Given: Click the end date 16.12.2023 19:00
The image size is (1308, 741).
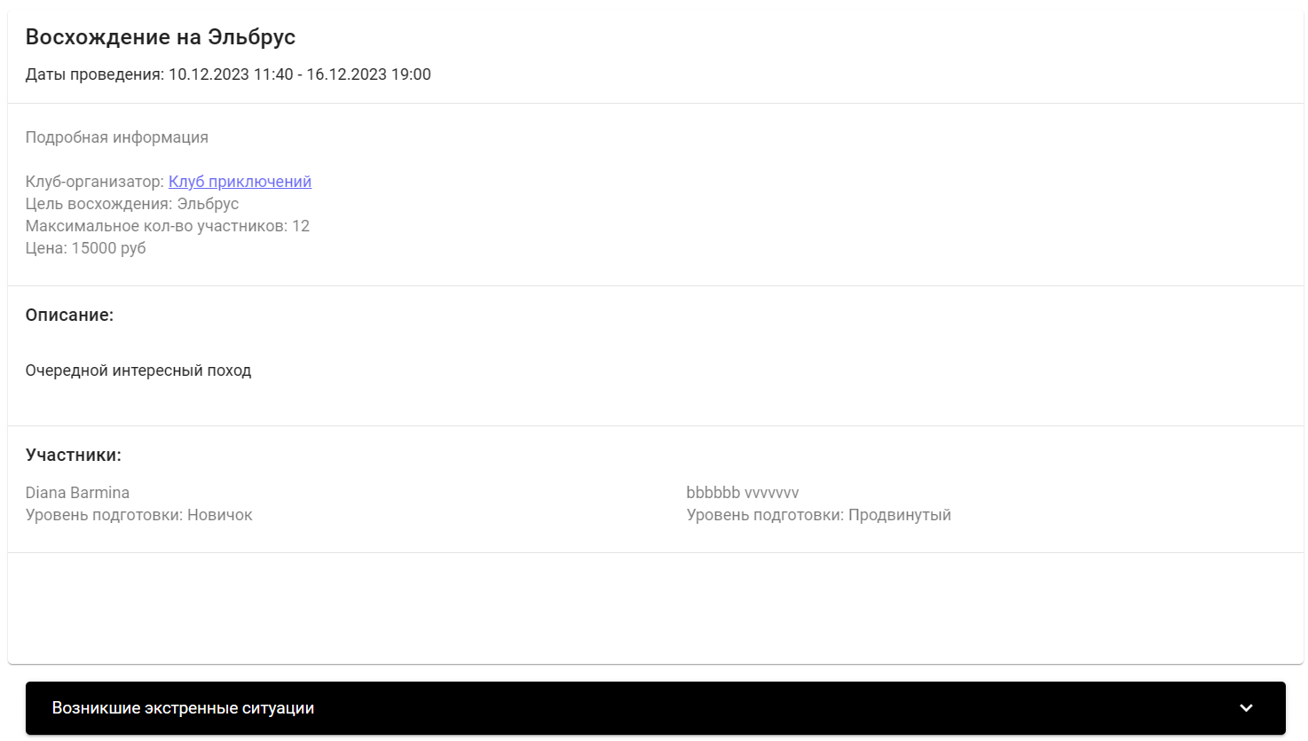Looking at the screenshot, I should [x=368, y=74].
